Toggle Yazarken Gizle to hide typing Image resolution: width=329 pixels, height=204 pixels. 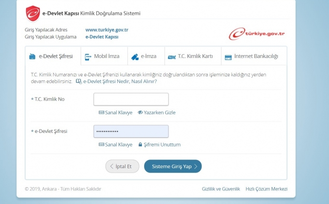pos(156,113)
